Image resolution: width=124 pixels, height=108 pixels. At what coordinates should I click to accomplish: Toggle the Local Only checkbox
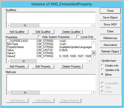pyautogui.click(x=78, y=37)
